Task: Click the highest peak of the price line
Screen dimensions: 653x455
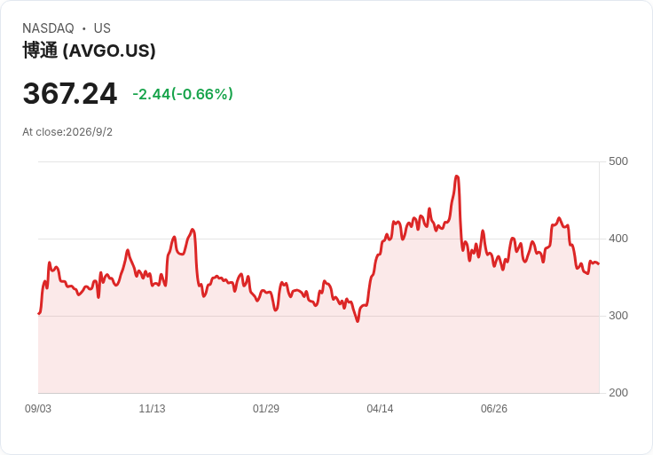Action: [457, 177]
